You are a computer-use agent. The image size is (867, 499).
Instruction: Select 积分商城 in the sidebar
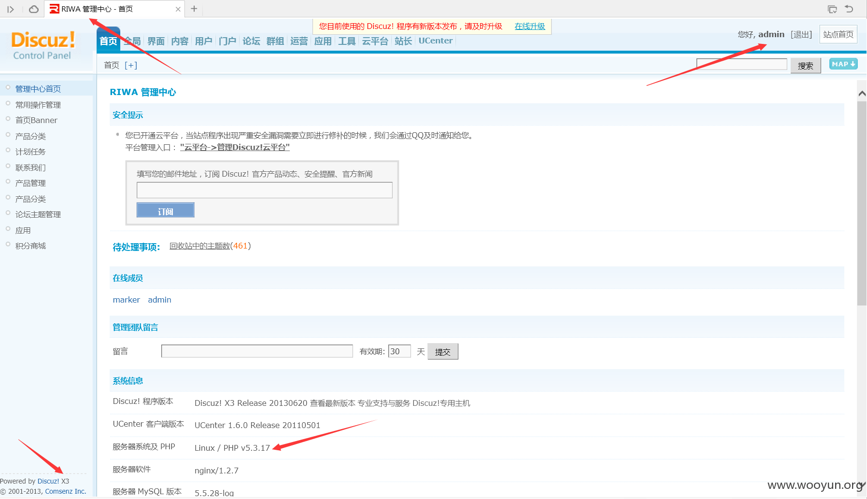(30, 246)
